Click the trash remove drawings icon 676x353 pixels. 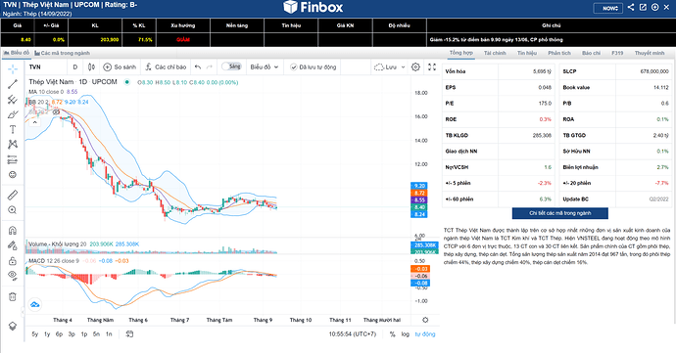coord(13,296)
